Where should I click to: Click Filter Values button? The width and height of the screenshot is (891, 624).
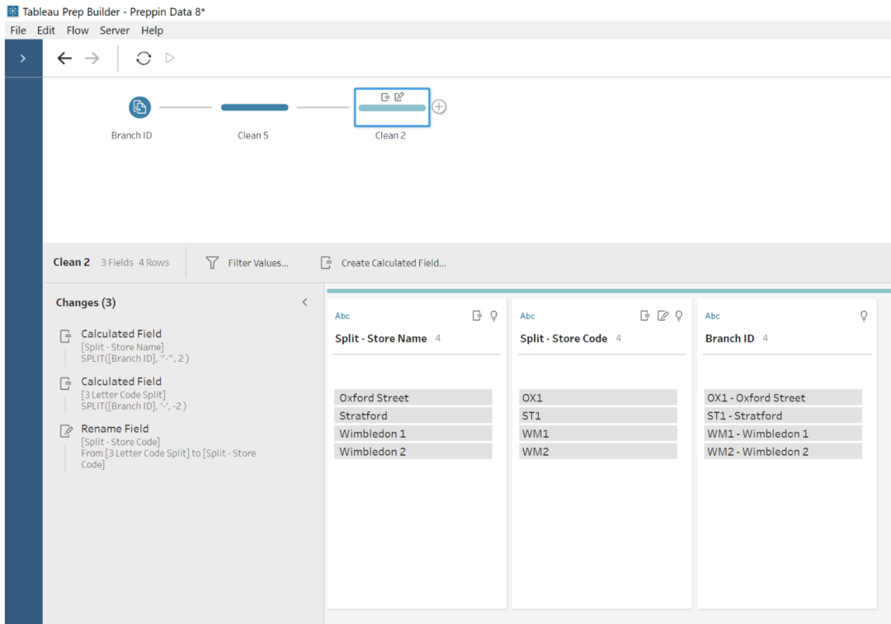click(247, 263)
